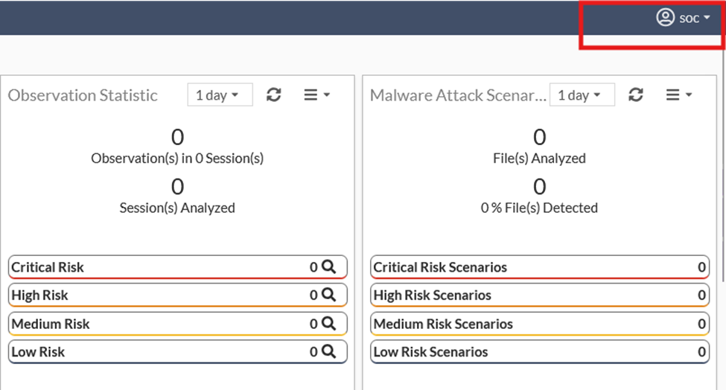Screen dimensions: 726x390
Task: Click the magnifier icon for High Risk
Action: (x=328, y=295)
